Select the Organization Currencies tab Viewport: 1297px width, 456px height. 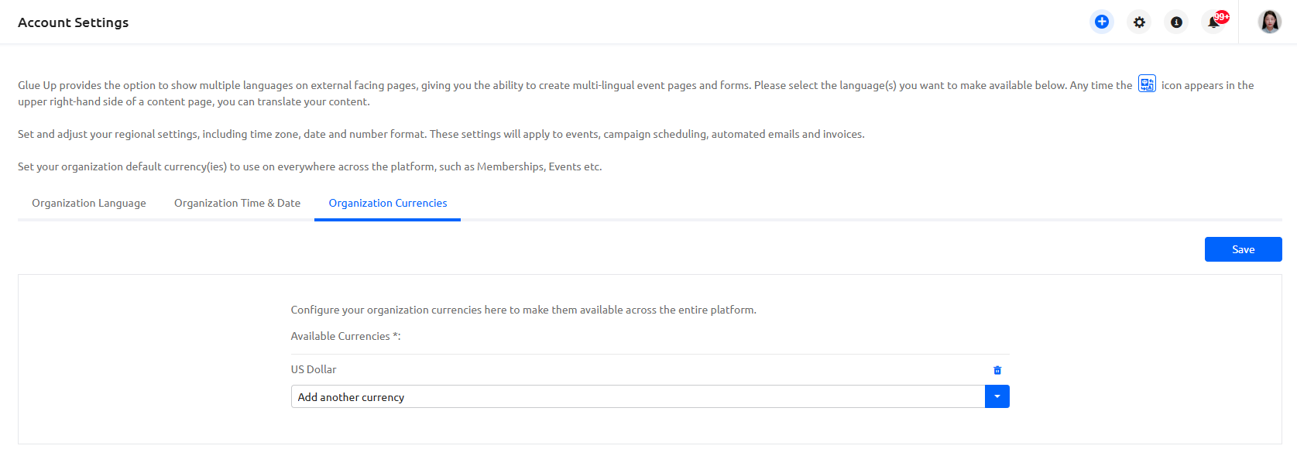388,203
